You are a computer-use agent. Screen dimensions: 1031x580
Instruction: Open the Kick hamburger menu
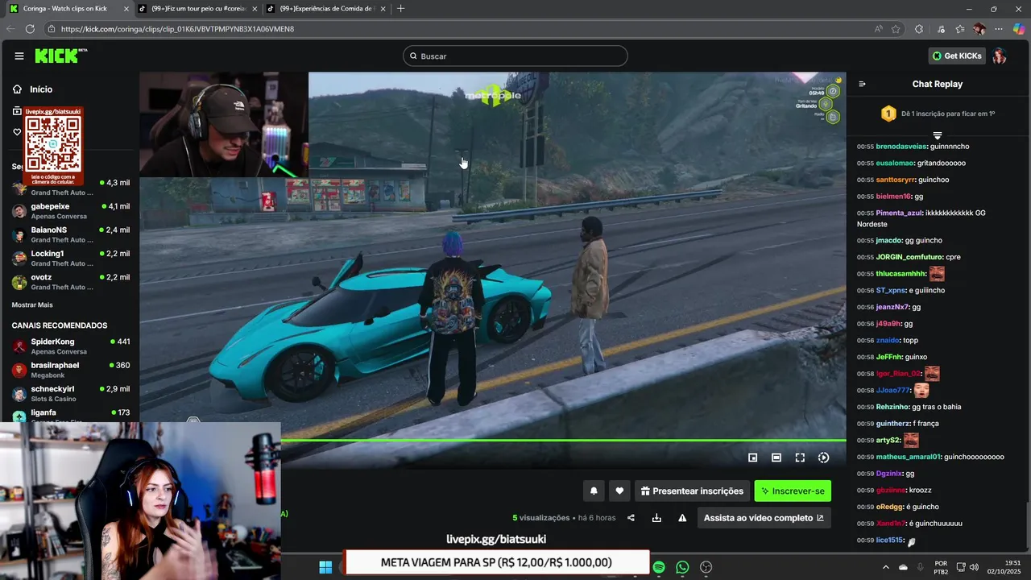tap(19, 56)
